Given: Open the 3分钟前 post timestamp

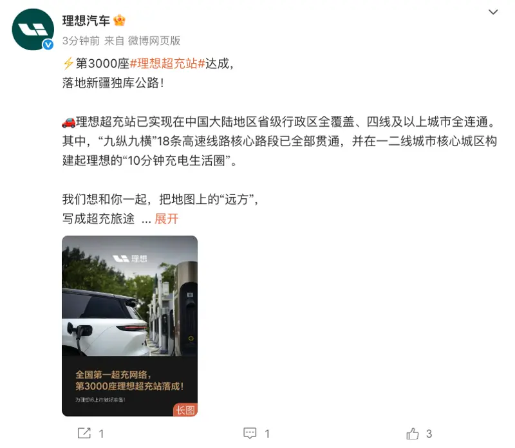Looking at the screenshot, I should point(81,41).
